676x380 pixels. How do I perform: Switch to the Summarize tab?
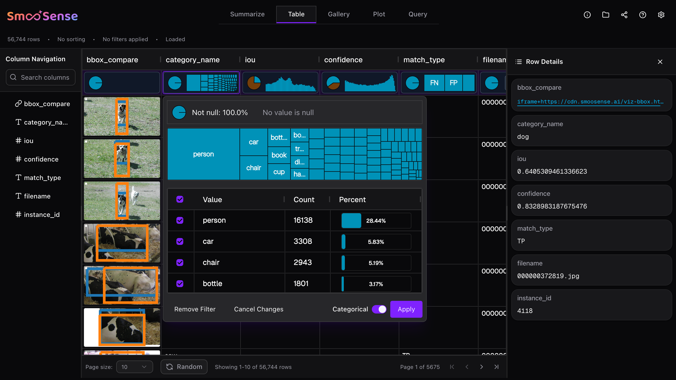point(247,14)
